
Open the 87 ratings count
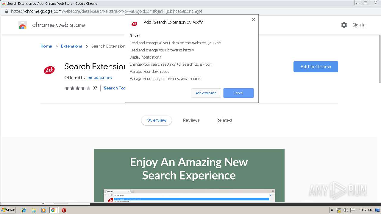(95, 88)
